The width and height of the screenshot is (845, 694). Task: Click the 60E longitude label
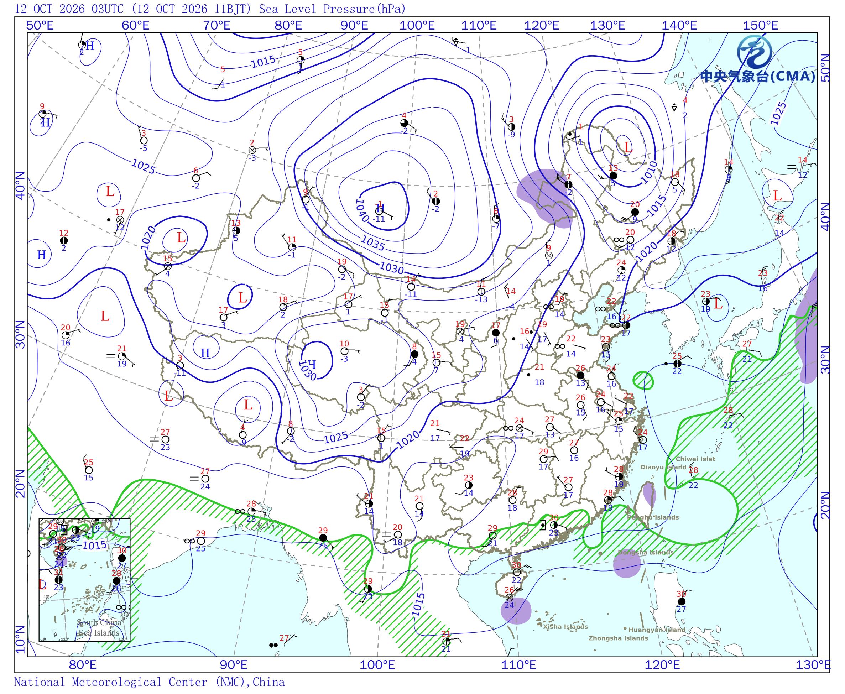[136, 25]
